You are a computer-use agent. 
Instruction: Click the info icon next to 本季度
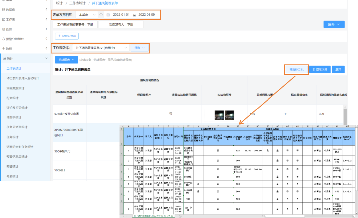(101, 15)
